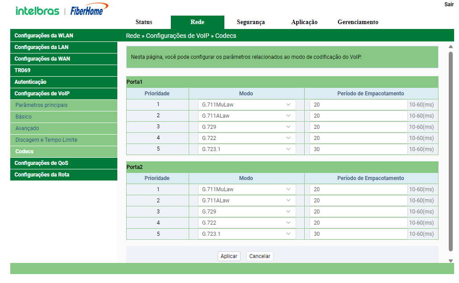Image resolution: width=459 pixels, height=283 pixels.
Task: Open Configurações da LAN menu
Action: (x=64, y=47)
